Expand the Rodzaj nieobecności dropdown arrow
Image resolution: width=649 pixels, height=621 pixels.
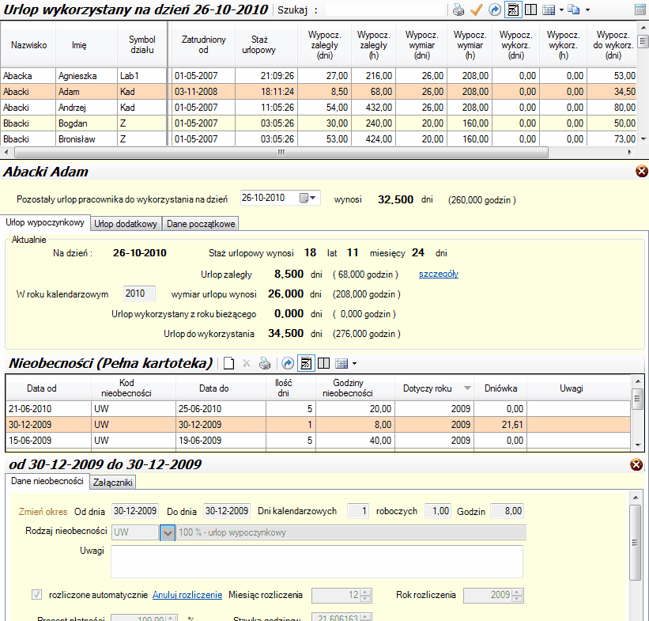[168, 532]
